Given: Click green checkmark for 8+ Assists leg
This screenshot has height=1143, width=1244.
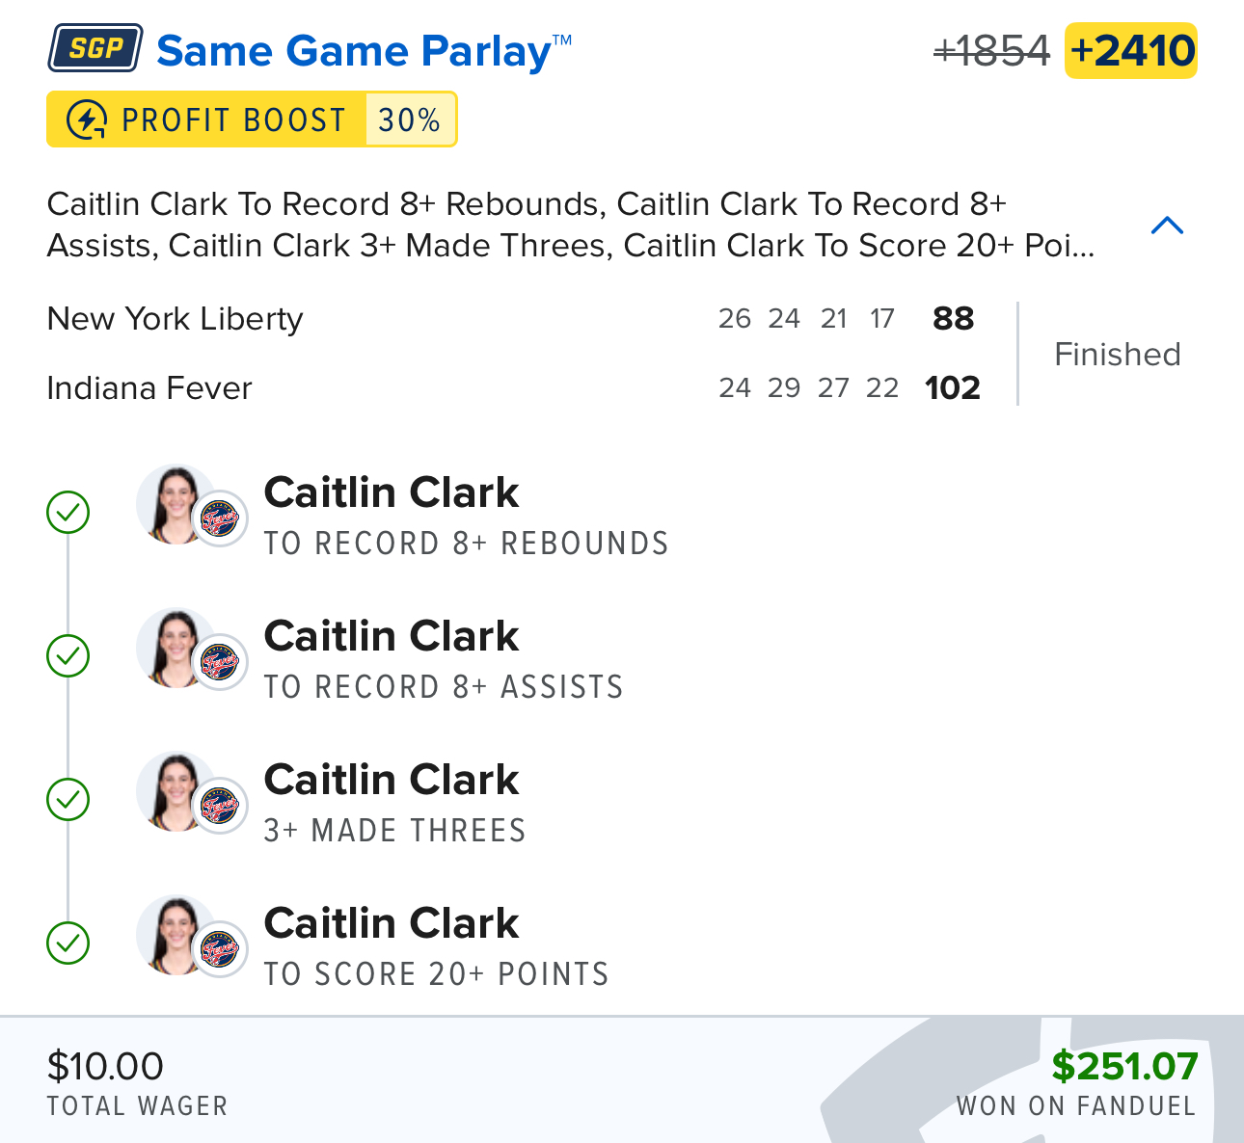Looking at the screenshot, I should (x=68, y=656).
